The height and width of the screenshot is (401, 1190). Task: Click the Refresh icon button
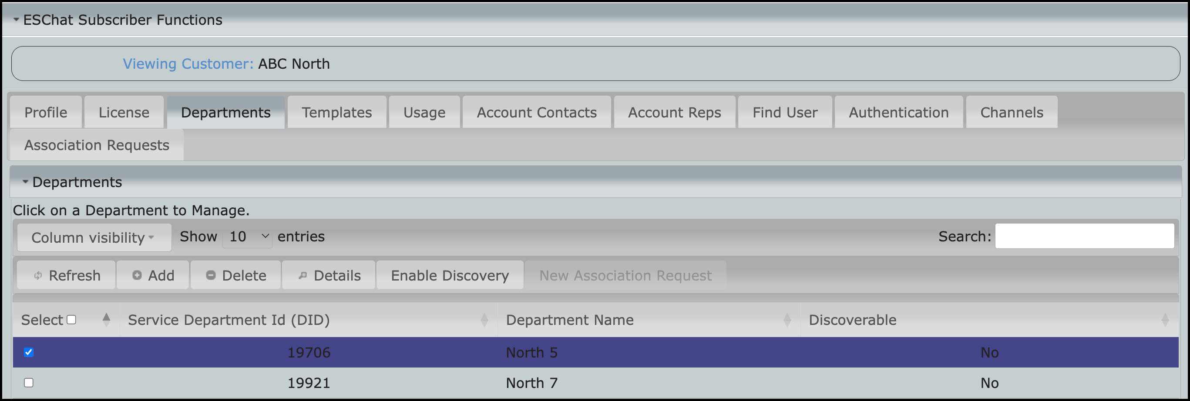tap(66, 275)
